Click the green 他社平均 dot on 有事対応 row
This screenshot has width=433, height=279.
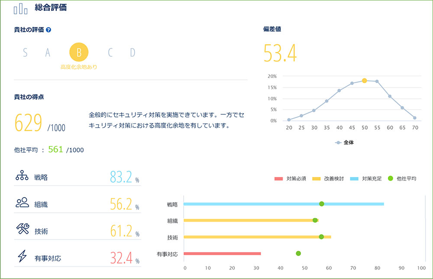click(x=298, y=253)
